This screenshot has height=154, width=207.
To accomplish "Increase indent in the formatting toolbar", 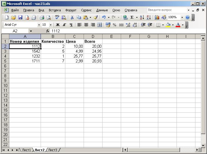I will point(150,25).
